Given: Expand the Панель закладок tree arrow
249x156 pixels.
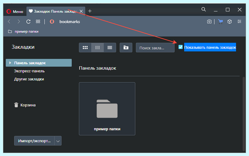Looking at the screenshot, I should pyautogui.click(x=10, y=63).
